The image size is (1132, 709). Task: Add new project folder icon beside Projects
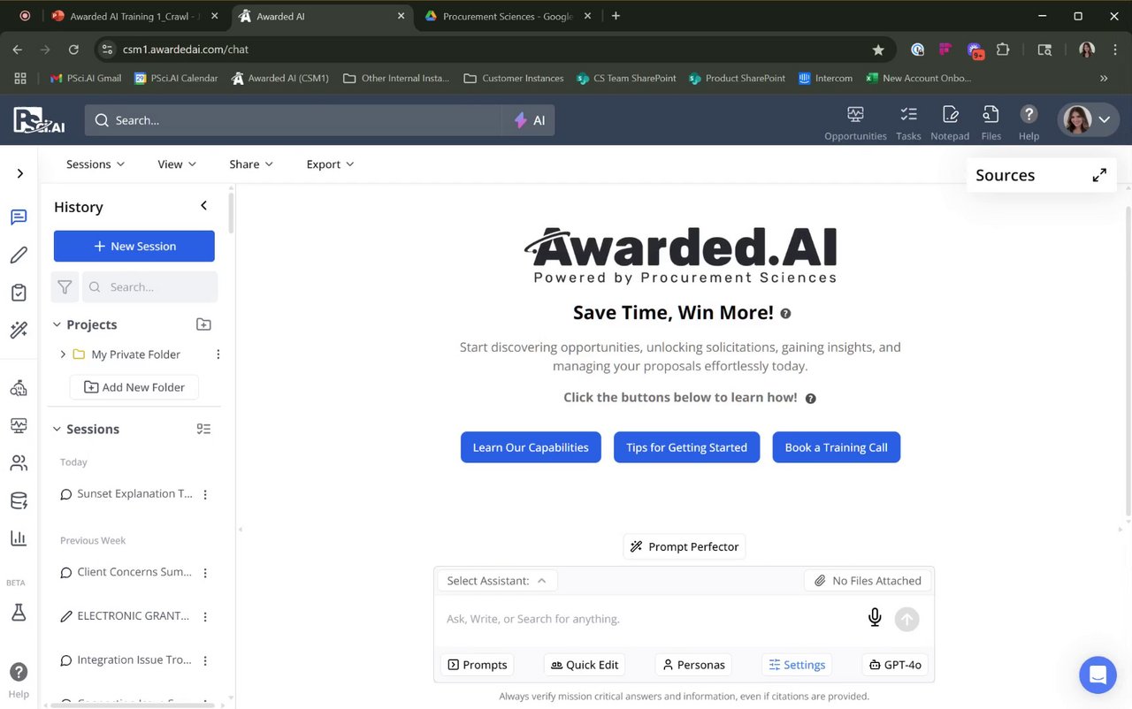[x=203, y=324]
